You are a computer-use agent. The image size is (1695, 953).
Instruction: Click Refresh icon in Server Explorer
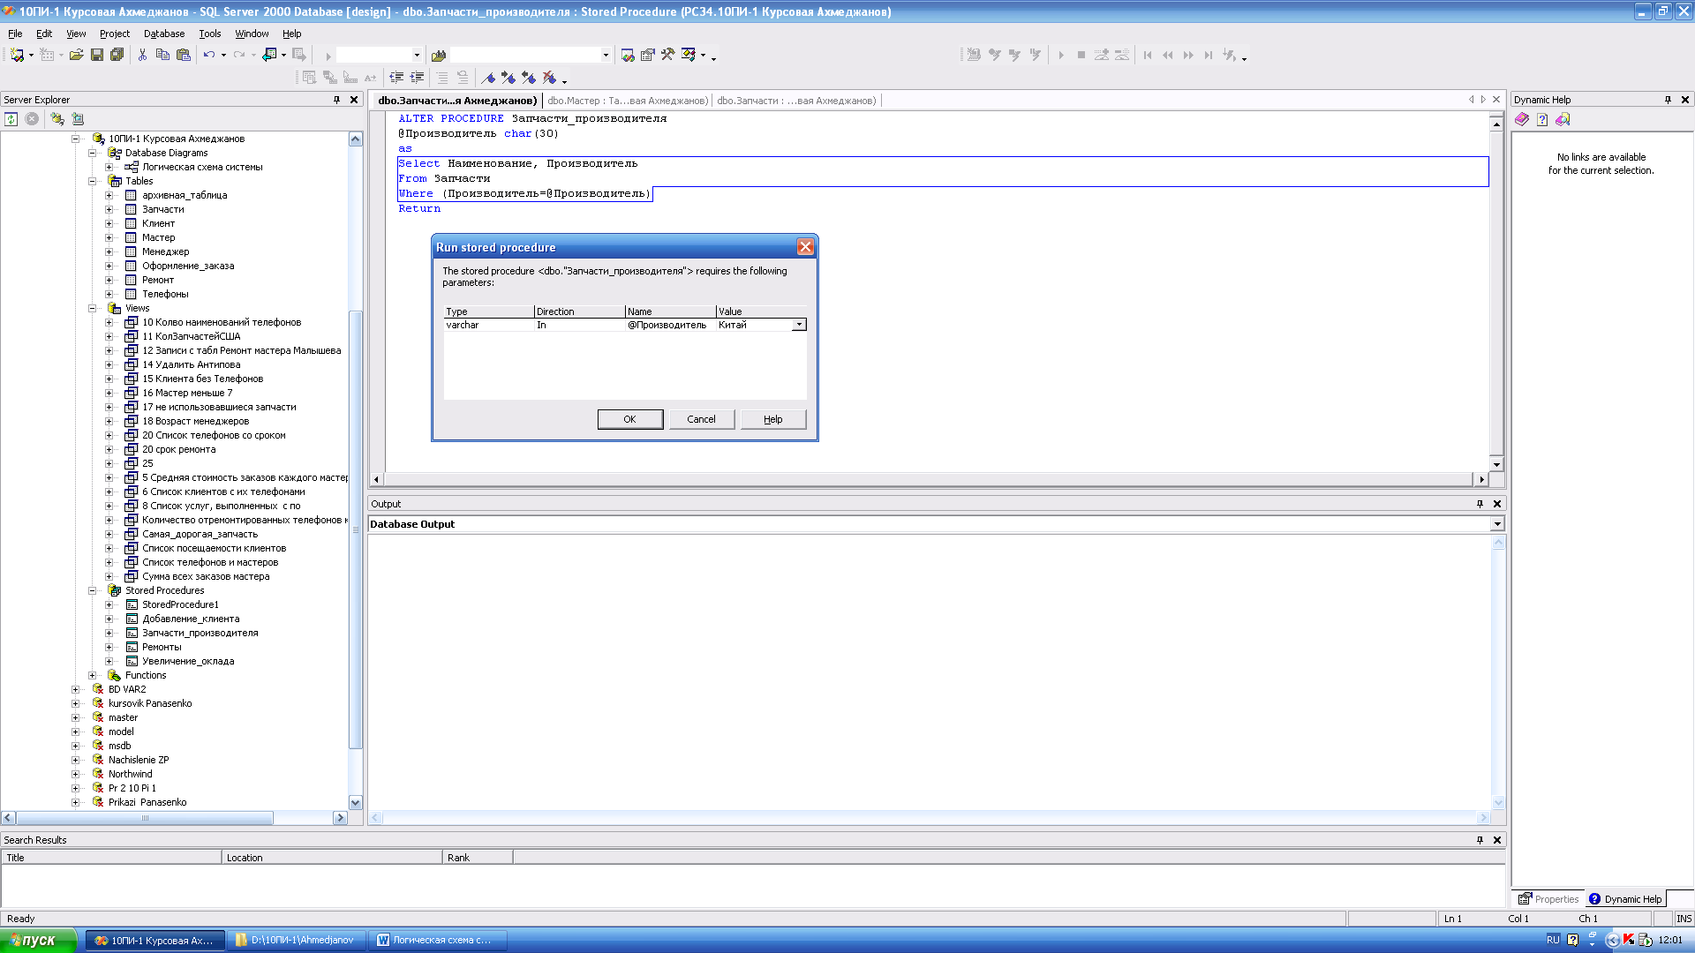click(11, 119)
